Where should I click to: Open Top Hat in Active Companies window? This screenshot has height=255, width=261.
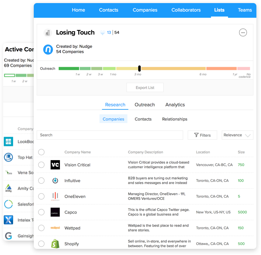25,157
